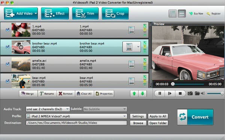Click yellow X icon in 1.mp4 row
225x140 pixels.
(x=145, y=30)
